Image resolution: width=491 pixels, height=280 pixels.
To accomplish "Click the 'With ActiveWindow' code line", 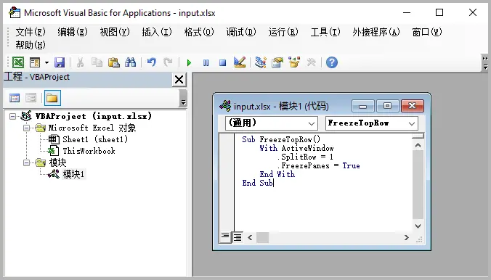I will pos(296,148).
